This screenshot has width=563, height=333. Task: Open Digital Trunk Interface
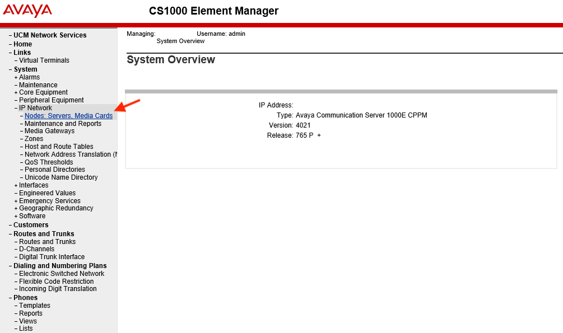[x=52, y=257]
